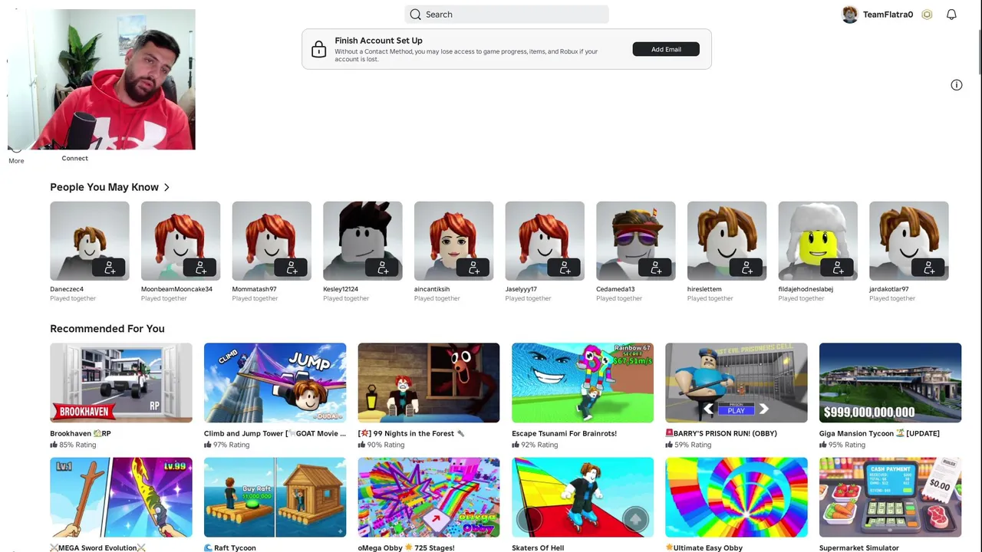Open Raft Tycoon game thumbnail

[x=275, y=498]
